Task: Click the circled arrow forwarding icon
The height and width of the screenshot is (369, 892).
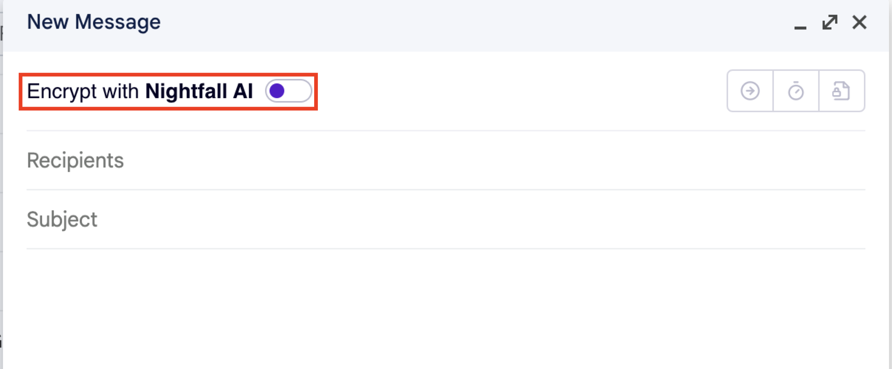Action: pyautogui.click(x=750, y=91)
